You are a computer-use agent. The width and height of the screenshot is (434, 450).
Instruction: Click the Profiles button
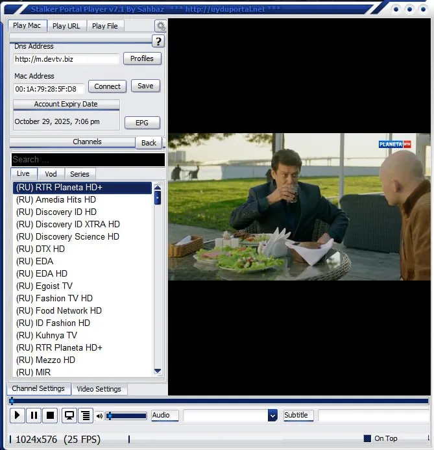(142, 58)
